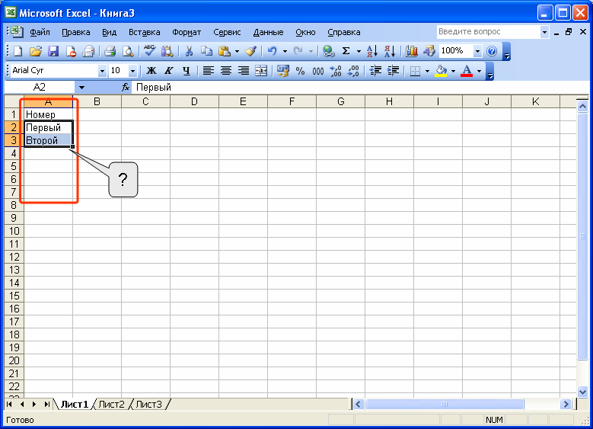Viewport: 593px width, 429px height.
Task: Insert a hyperlink with the globe icon
Action: (x=329, y=51)
